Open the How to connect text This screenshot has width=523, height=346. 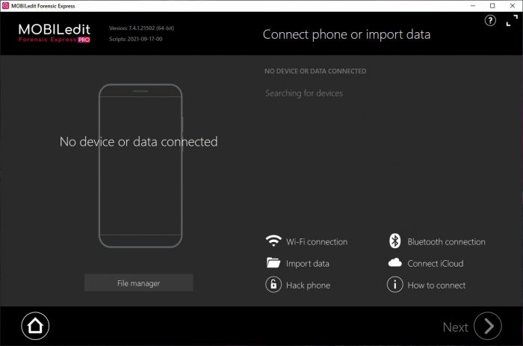tap(436, 285)
